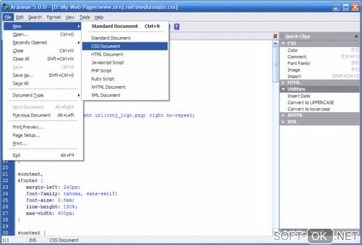Click the editor scrollbar up arrow

coord(275,43)
